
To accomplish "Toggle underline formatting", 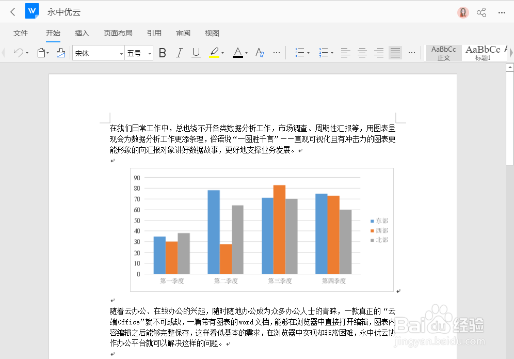I will (196, 53).
